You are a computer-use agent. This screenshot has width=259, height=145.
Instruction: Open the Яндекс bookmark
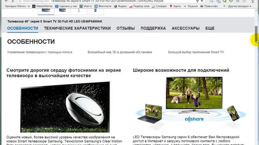[121, 6]
